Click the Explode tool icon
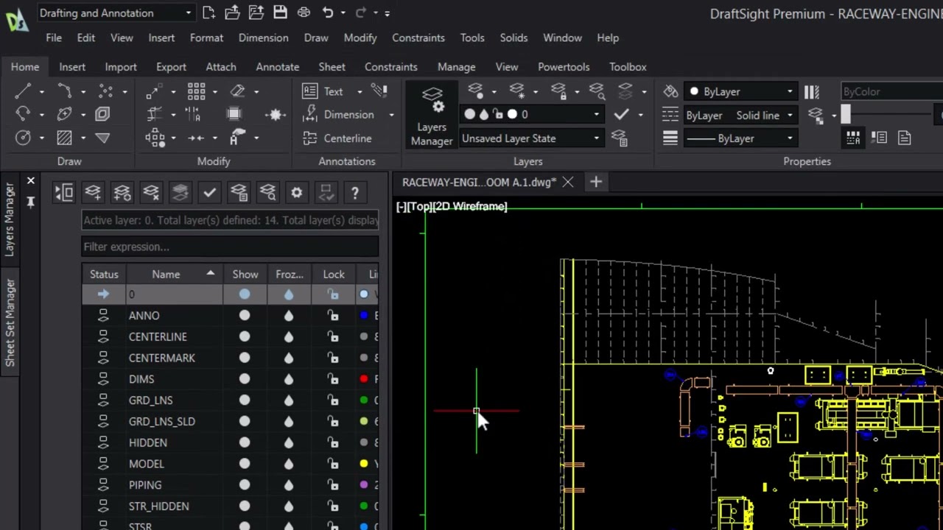 (x=276, y=115)
